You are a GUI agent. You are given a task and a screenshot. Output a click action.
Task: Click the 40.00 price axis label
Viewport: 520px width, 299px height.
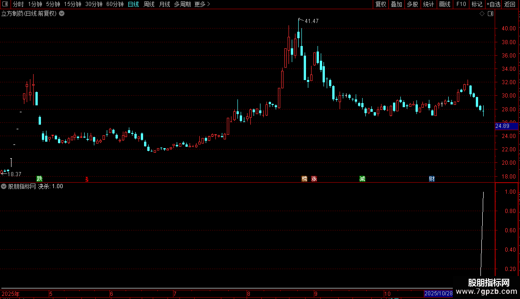click(x=508, y=29)
